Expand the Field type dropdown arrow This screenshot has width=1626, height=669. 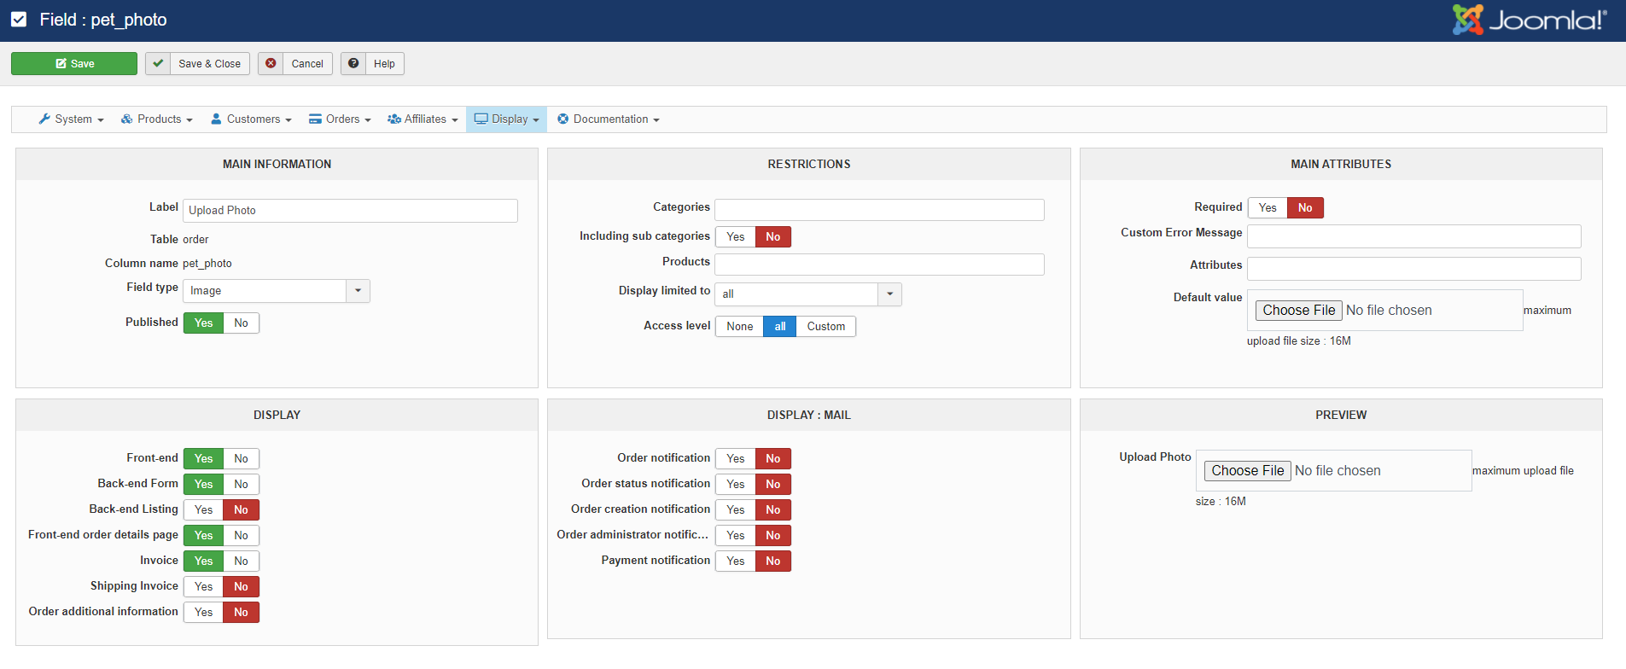(x=358, y=291)
